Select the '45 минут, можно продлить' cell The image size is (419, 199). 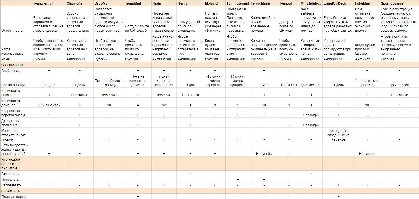coord(215,81)
